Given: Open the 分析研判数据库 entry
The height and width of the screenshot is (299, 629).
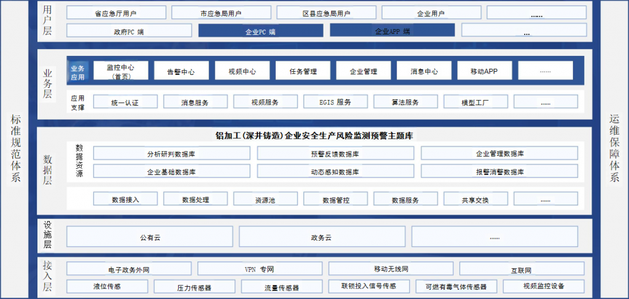Looking at the screenshot, I should [171, 153].
